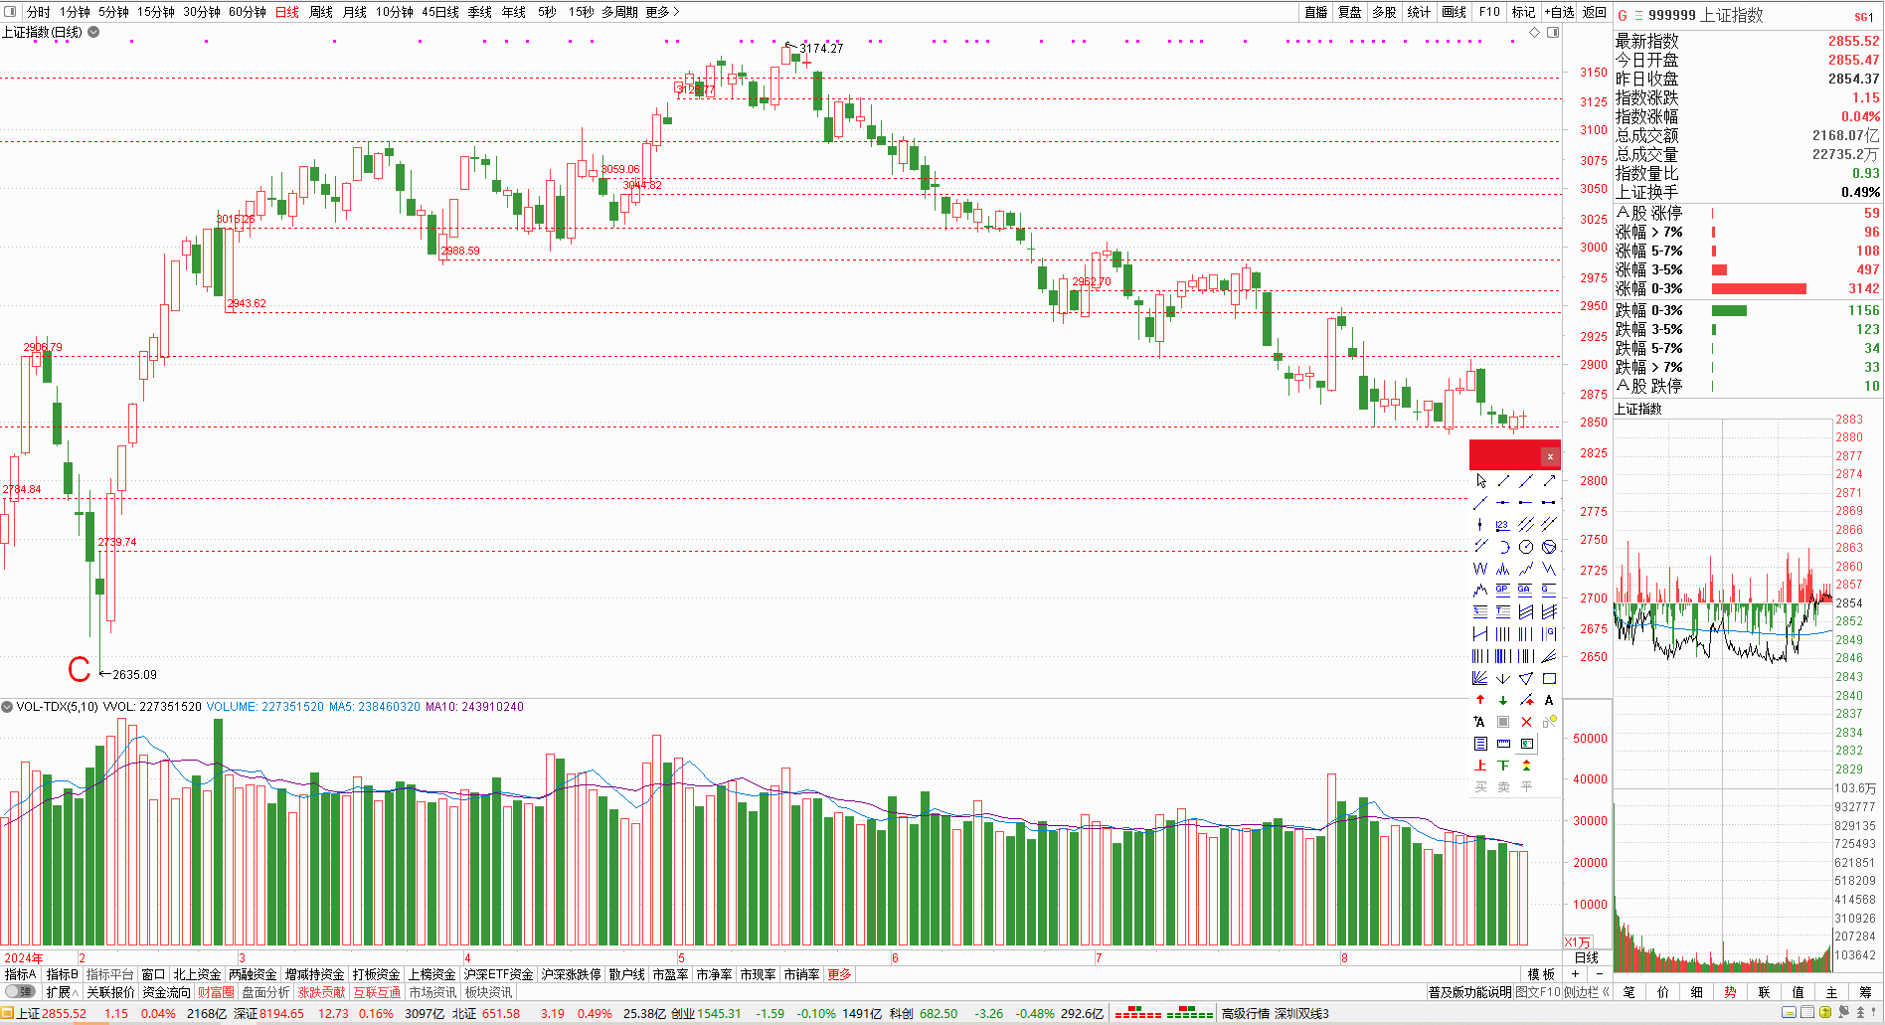
Task: Click the 画线 button in top toolbar
Action: pos(1454,12)
